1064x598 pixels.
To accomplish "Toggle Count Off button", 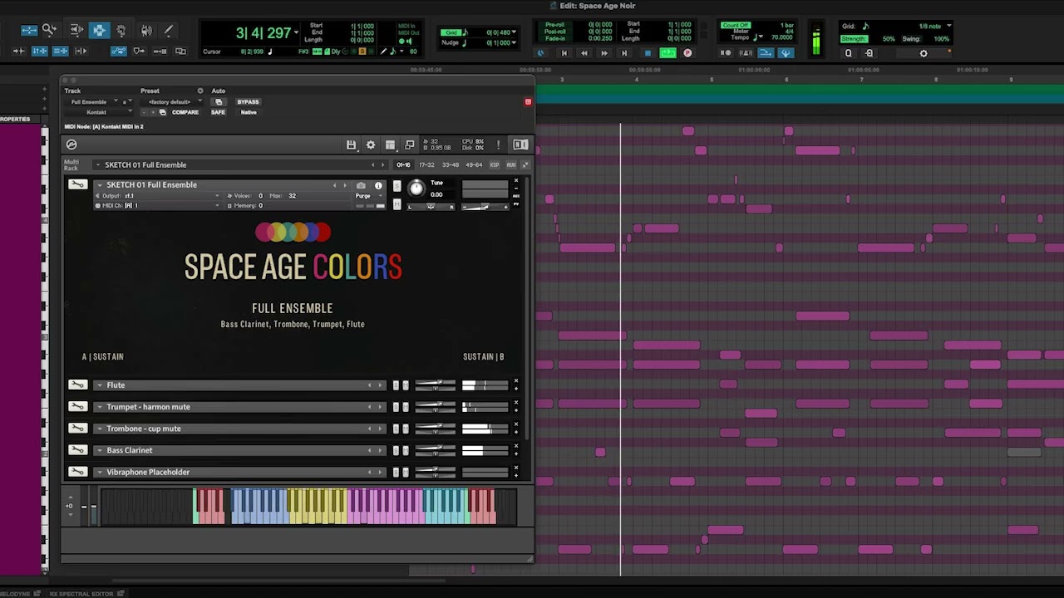I will coord(736,25).
